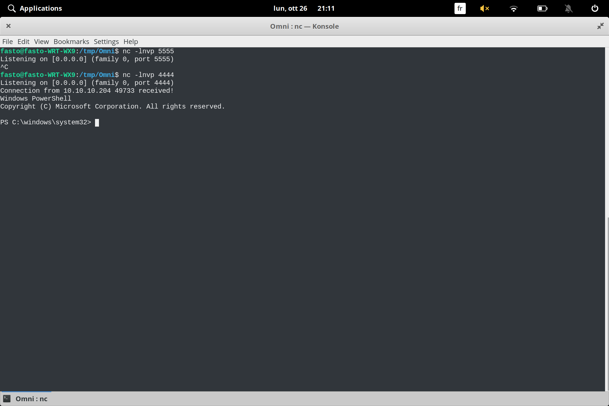609x406 pixels.
Task: Click the search magnifier beside Applications
Action: point(12,8)
